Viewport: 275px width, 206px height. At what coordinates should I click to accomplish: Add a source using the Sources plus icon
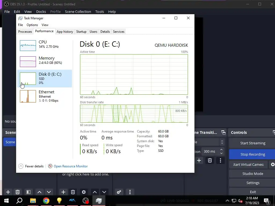click(x=63, y=192)
